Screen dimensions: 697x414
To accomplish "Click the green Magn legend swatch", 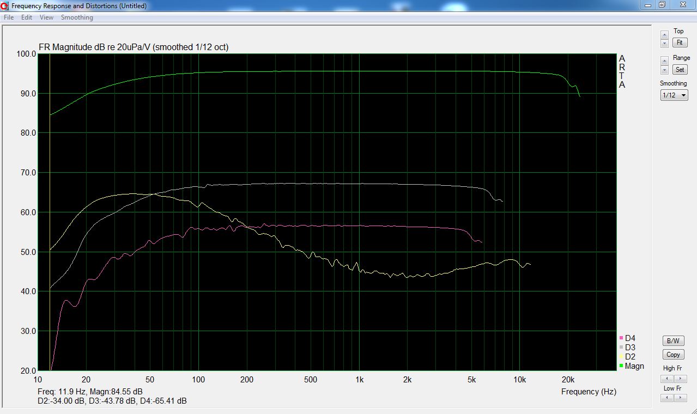I will (621, 366).
